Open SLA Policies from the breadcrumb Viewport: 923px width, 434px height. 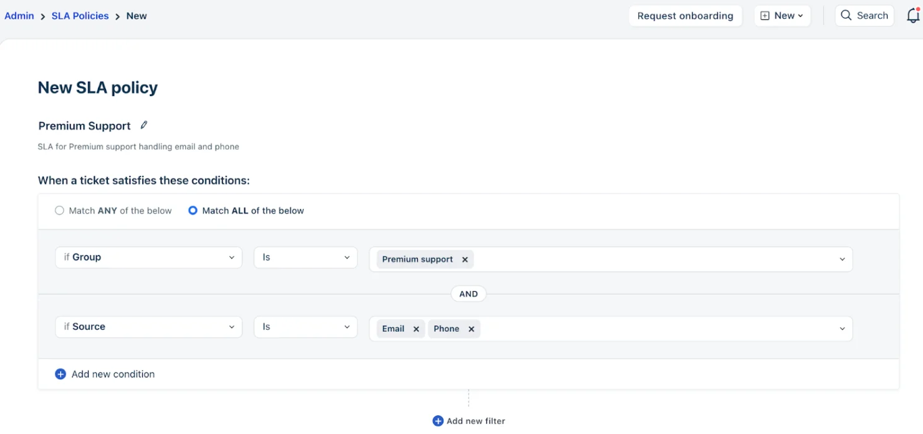click(80, 16)
